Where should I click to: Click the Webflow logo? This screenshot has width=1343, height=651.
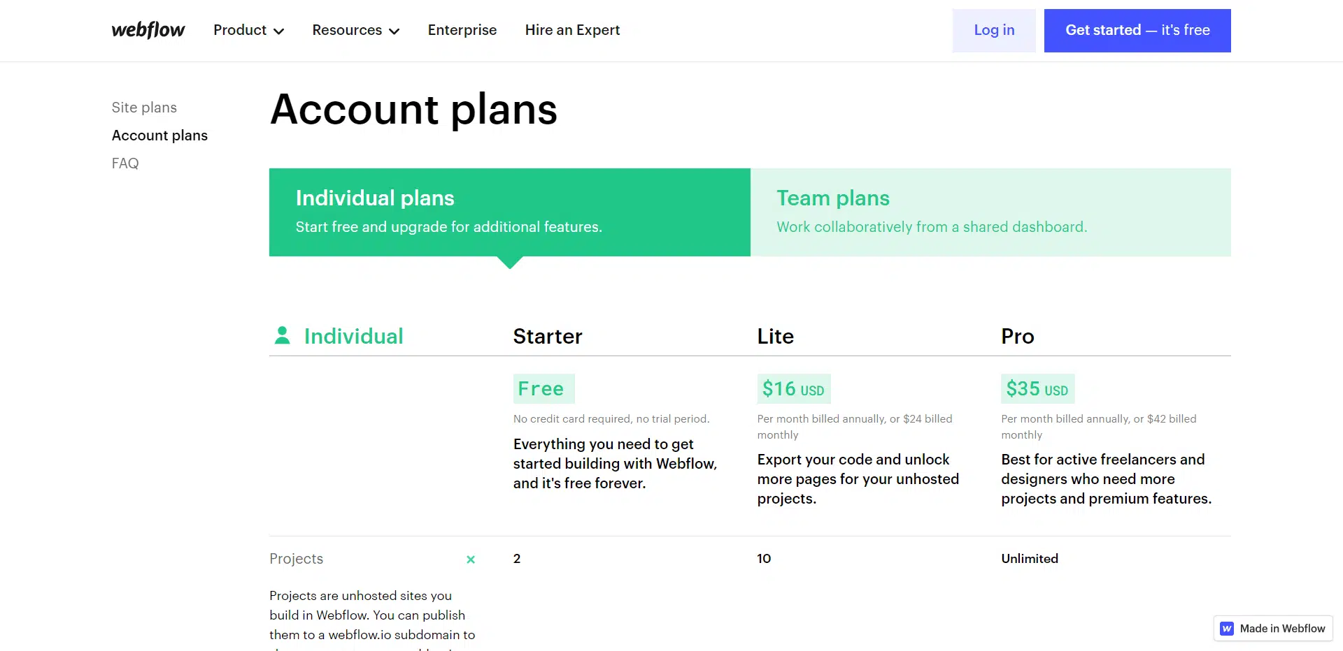148,30
